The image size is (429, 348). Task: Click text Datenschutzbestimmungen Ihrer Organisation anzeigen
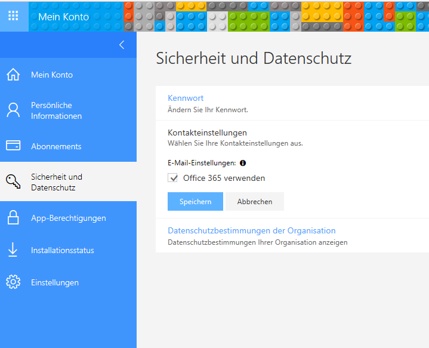[257, 242]
